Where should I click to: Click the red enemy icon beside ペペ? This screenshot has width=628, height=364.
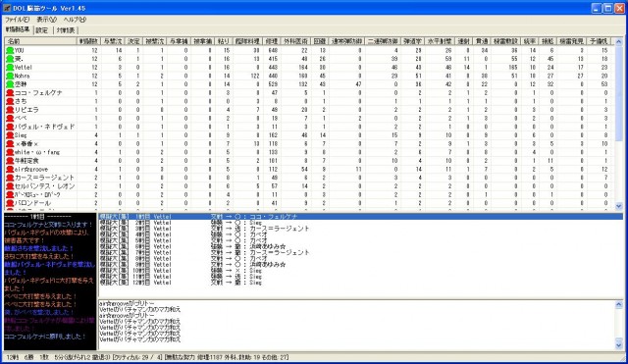coord(10,118)
